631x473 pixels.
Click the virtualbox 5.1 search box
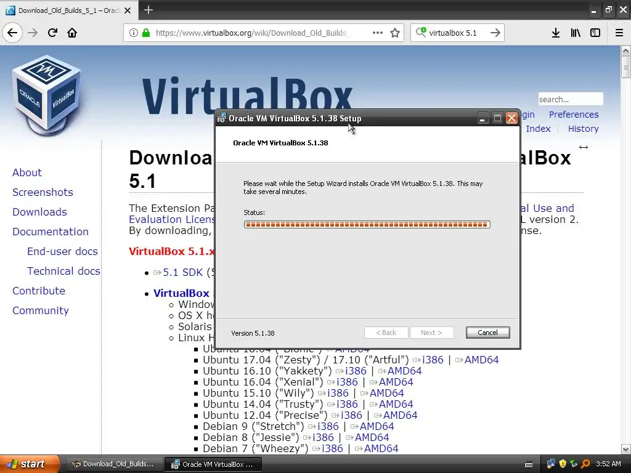[x=457, y=33]
